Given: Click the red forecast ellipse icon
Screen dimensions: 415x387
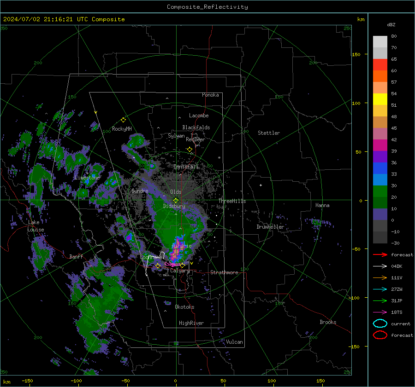Looking at the screenshot, I should (x=380, y=335).
